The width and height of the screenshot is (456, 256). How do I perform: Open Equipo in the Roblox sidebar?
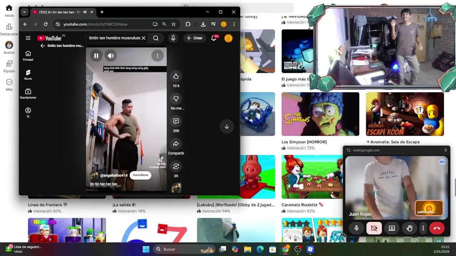(x=9, y=66)
